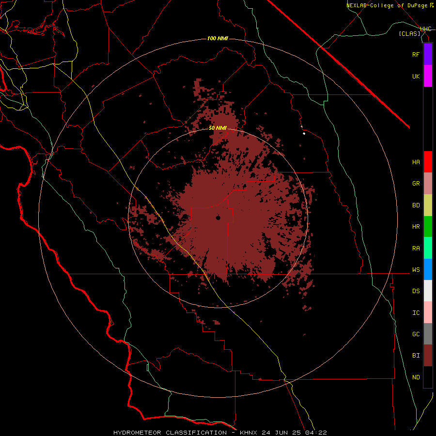Click the 100 NMI range ring label
Viewport: 436px width, 436px height.
click(x=218, y=38)
